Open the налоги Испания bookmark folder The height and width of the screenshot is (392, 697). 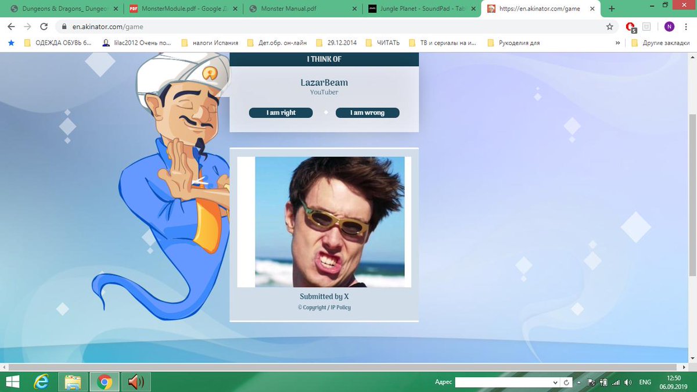[210, 42]
